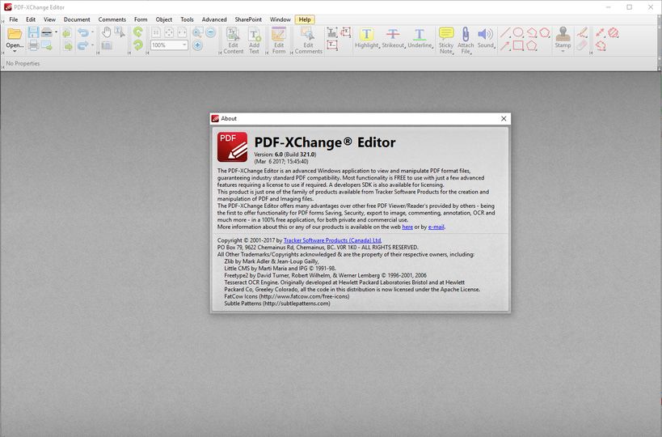Viewport: 662px width, 437px height.
Task: Open the View menu
Action: coord(49,19)
